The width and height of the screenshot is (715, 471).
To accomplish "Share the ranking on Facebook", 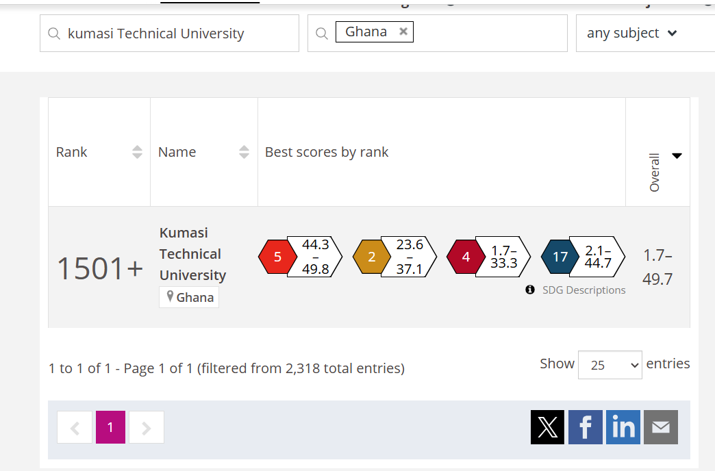I will point(586,427).
